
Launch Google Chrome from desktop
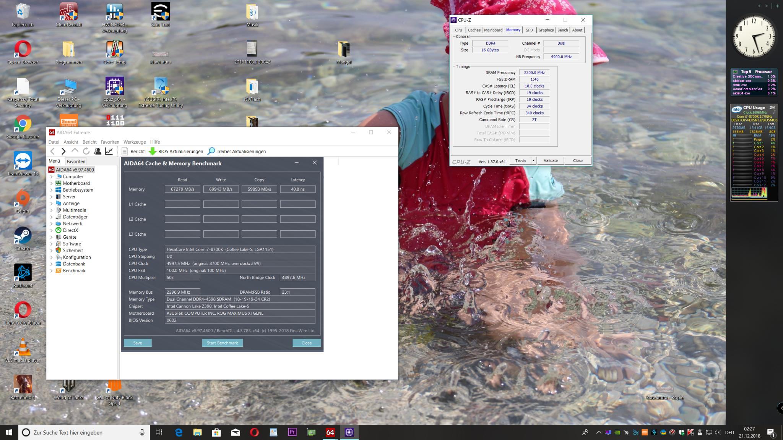pos(23,127)
